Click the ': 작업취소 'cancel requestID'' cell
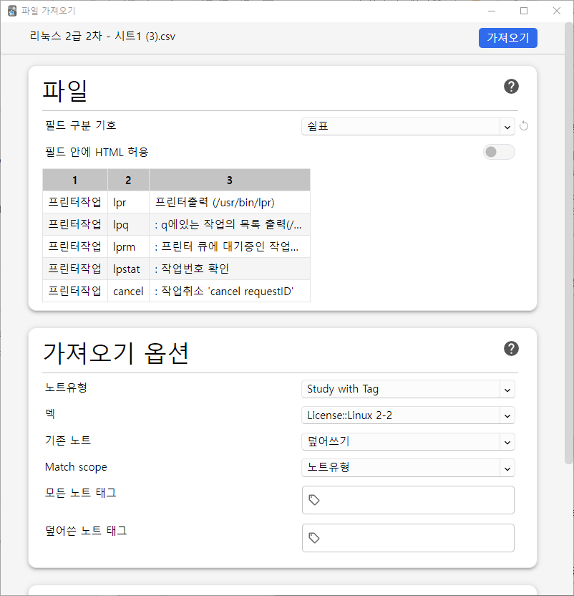The image size is (574, 596). tap(230, 291)
